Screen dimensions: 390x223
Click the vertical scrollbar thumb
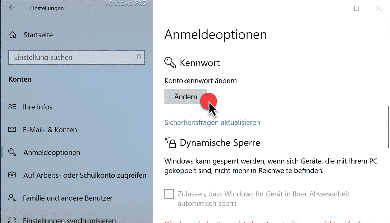pyautogui.click(x=388, y=127)
